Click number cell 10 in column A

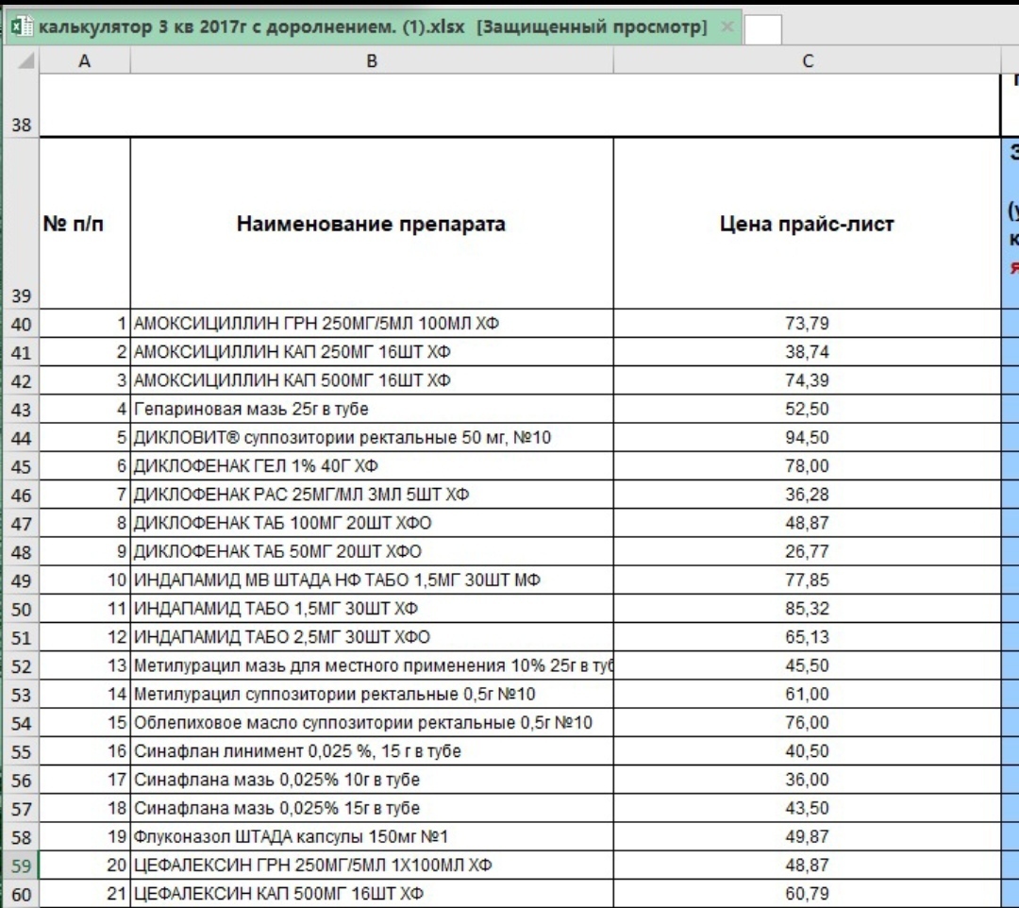85,580
